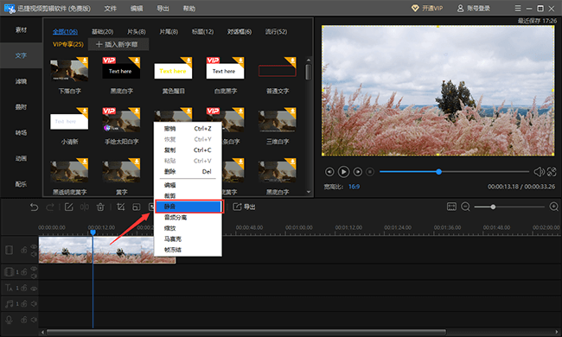
Task: Select the 黄色醒目 text template thumbnail
Action: coord(173,69)
